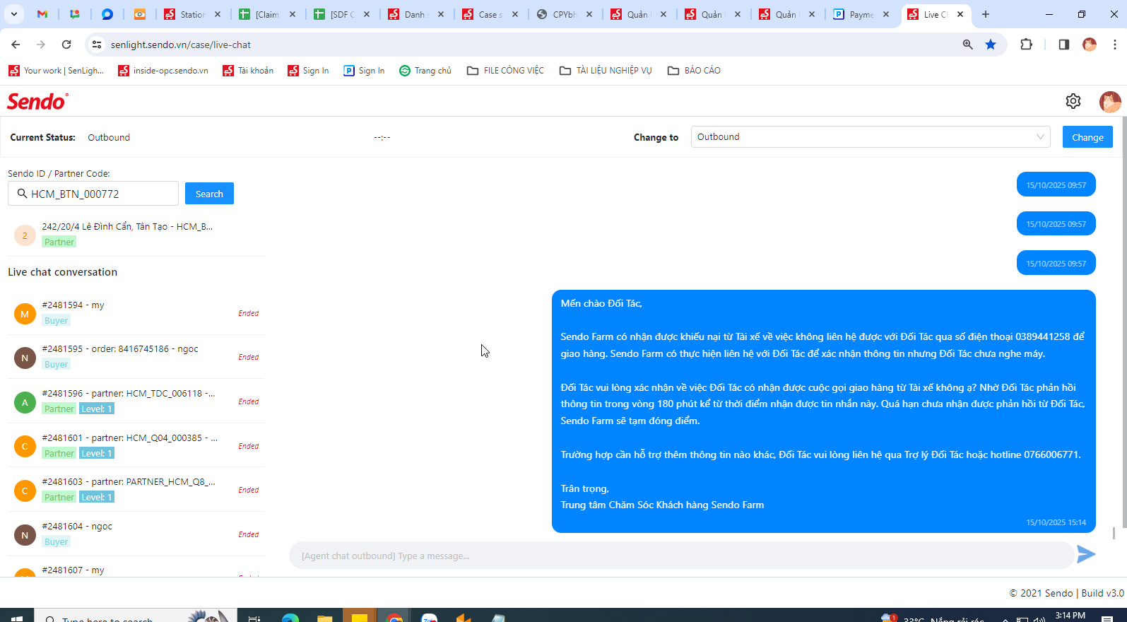
Task: Open the Chrome profile avatar
Action: click(x=1090, y=45)
